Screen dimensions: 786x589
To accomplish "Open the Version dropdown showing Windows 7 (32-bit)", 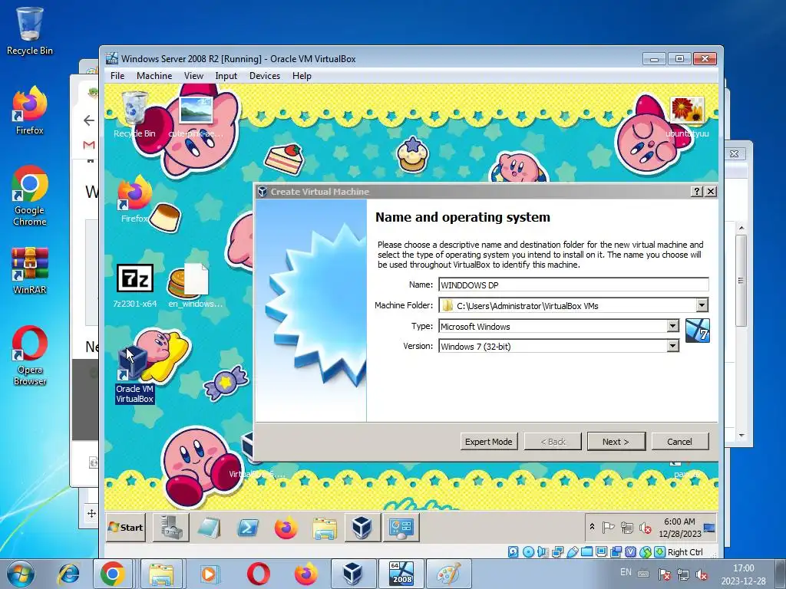I will click(672, 346).
